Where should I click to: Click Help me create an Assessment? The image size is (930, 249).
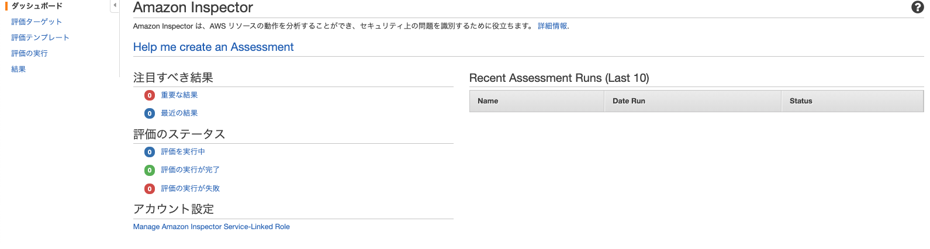tap(213, 47)
